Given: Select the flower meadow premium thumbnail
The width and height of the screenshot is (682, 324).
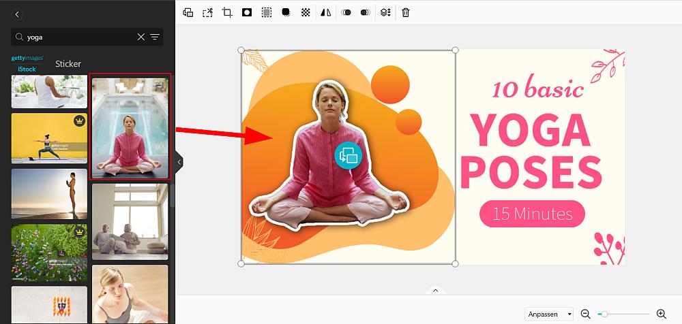Looking at the screenshot, I should (49, 253).
